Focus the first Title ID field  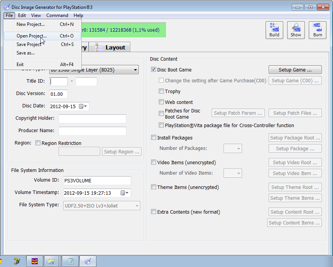[59, 82]
